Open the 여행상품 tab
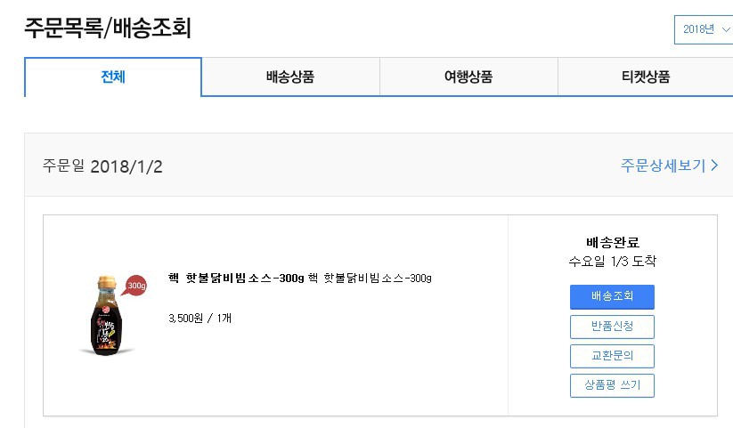Viewport: 733px width, 428px height. pos(468,77)
